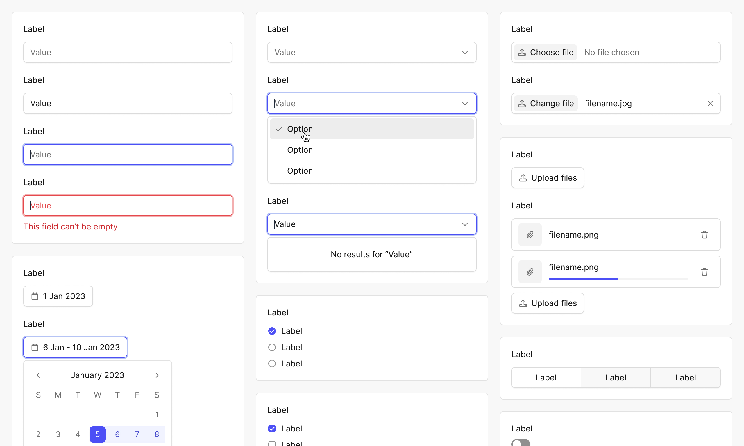Open the searchable dropdown showing no results
This screenshot has height=446, width=744.
[372, 224]
